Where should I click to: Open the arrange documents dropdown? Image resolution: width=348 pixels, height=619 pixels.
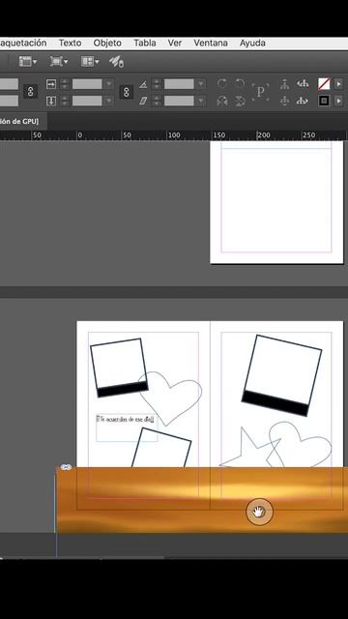(x=90, y=61)
